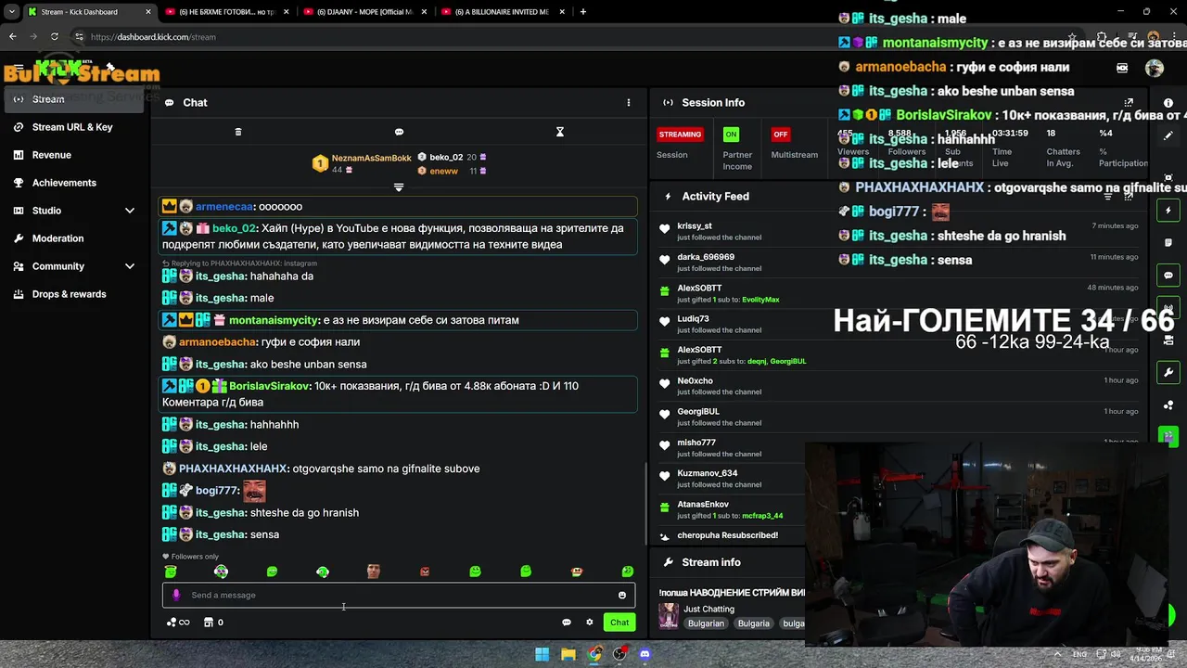
Task: Click NeznamAsSamBokk in leaderboard
Action: click(x=372, y=159)
